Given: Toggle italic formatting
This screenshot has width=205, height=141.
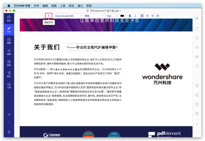Looking at the screenshot, I should [x=135, y=16].
